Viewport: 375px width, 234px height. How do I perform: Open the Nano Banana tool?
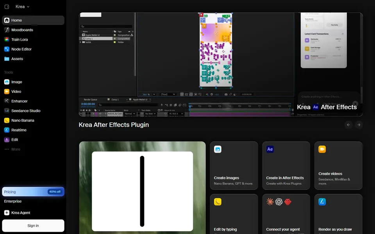33,121
